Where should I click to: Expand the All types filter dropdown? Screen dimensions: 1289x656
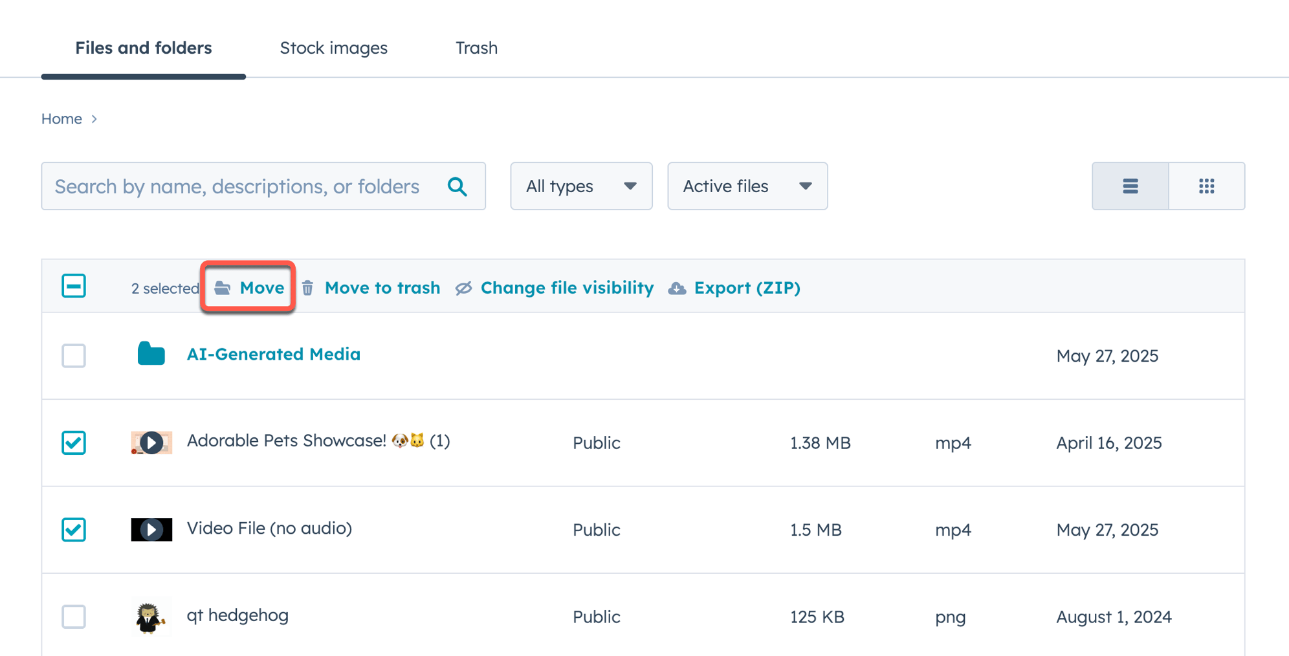(580, 186)
